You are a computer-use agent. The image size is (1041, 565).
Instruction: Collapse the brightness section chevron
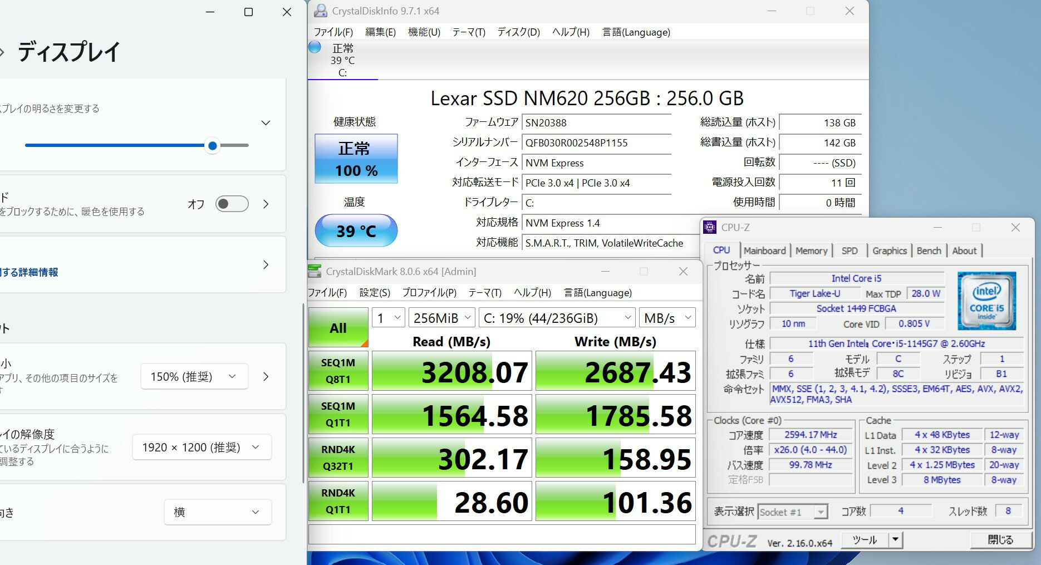click(x=266, y=123)
